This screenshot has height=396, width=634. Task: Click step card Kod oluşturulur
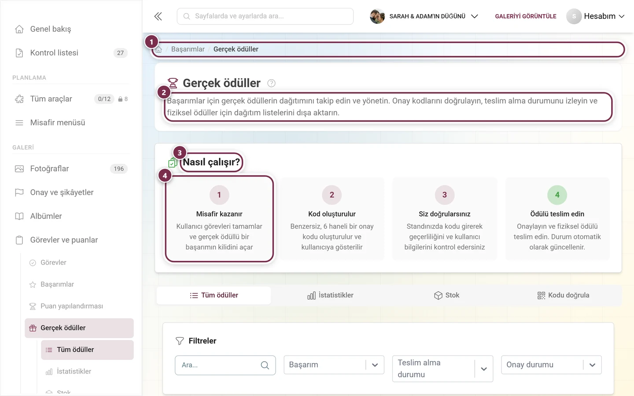pos(332,219)
